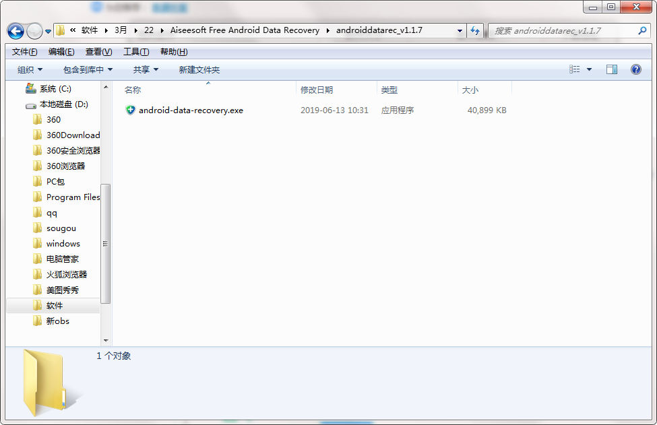The image size is (657, 425).
Task: Open the windows folder in sidebar
Action: click(63, 244)
